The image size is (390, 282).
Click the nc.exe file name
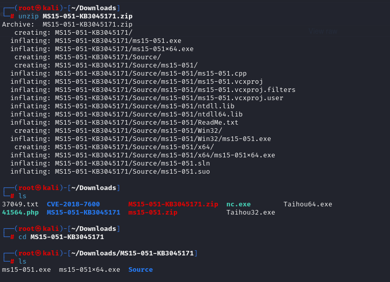pos(239,204)
